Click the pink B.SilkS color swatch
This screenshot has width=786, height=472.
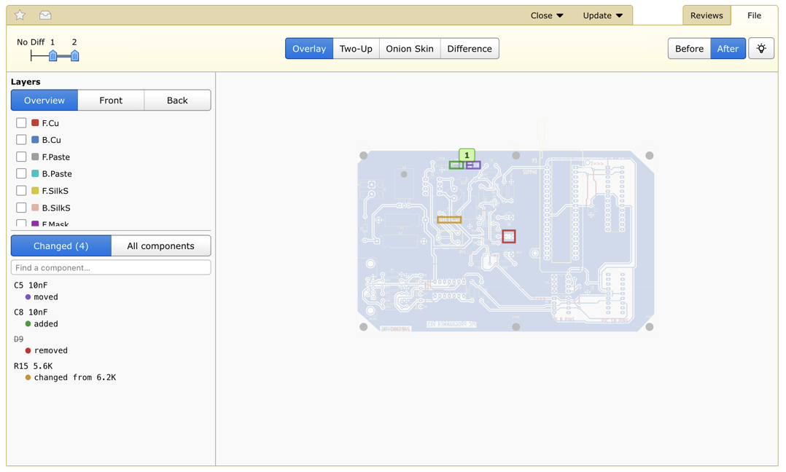(x=35, y=208)
